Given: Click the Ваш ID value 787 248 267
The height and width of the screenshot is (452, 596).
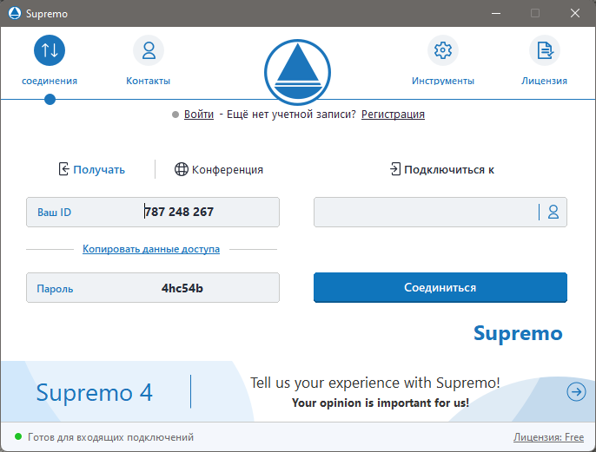Looking at the screenshot, I should tap(179, 212).
